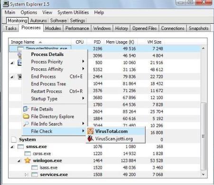Viewport: 214px width, 185px height.
Task: Click the System Explorer title bar icon
Action: [x=6, y=4]
